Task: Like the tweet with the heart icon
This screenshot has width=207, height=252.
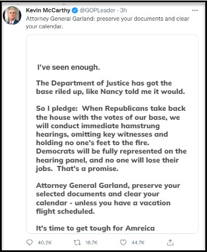Action: pos(123,242)
